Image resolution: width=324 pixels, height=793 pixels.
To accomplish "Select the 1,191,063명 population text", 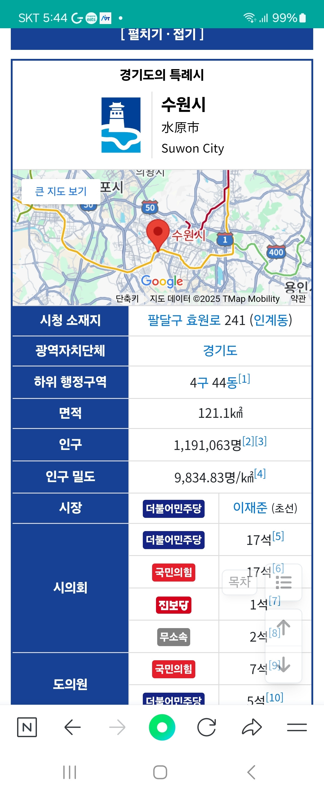I will pos(208,445).
